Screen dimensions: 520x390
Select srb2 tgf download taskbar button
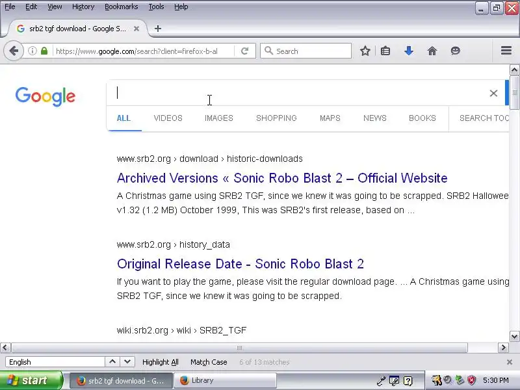click(121, 380)
